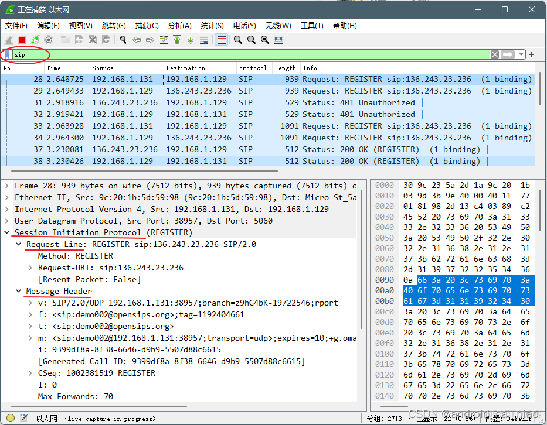Jump to the first packet
Viewport: 547px width, 425px height.
177,40
